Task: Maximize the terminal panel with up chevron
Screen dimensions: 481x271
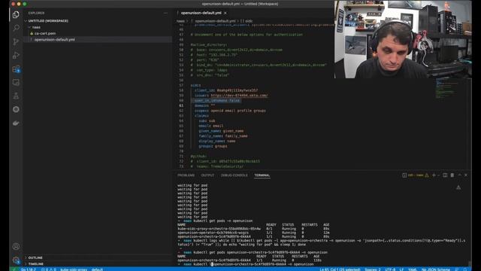Action: click(459, 175)
